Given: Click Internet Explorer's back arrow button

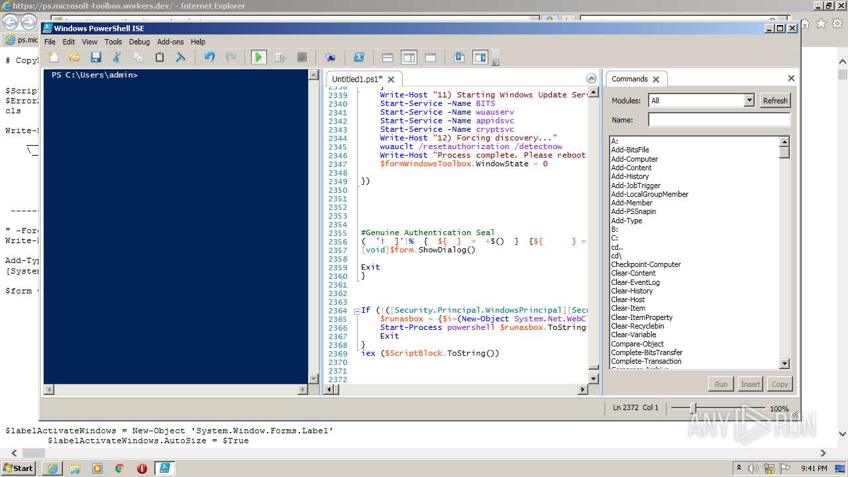Looking at the screenshot, I should tap(10, 23).
